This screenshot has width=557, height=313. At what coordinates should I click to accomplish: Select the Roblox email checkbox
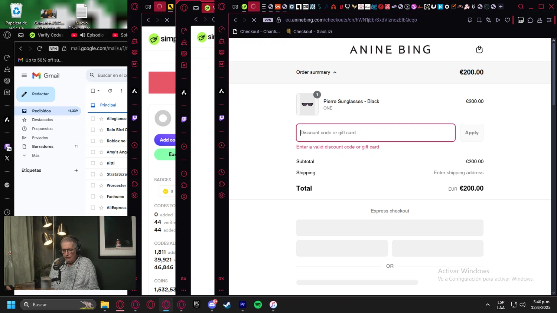click(x=93, y=141)
